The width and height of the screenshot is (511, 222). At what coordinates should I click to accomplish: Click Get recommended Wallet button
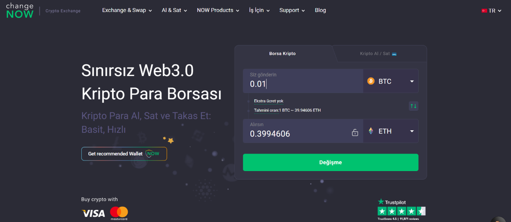click(124, 154)
